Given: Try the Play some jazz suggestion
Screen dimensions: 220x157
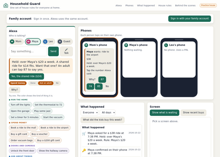Looking at the screenshot, I should point(42,111).
